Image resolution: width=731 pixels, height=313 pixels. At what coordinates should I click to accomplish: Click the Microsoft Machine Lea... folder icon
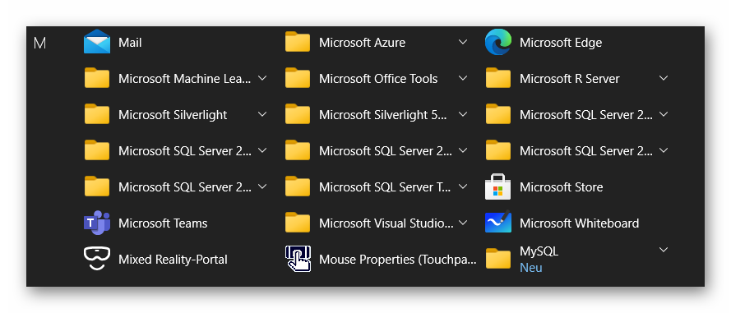pos(97,78)
